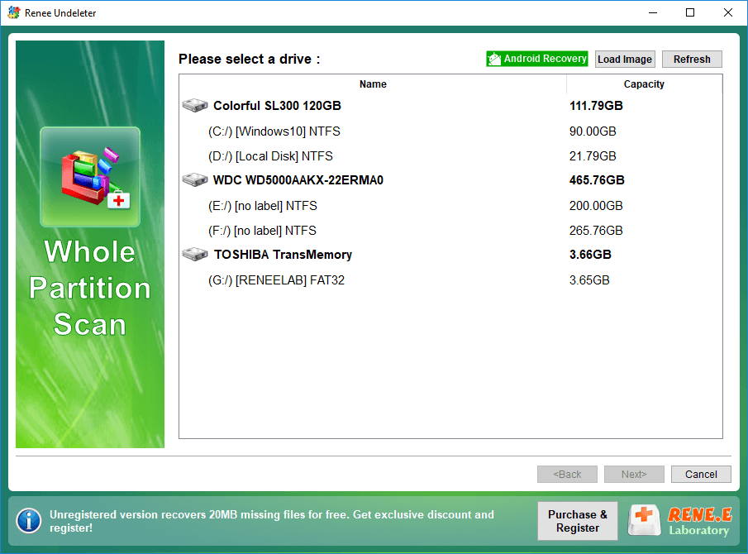Click the blue information icon
The width and height of the screenshot is (748, 554).
pos(29,520)
